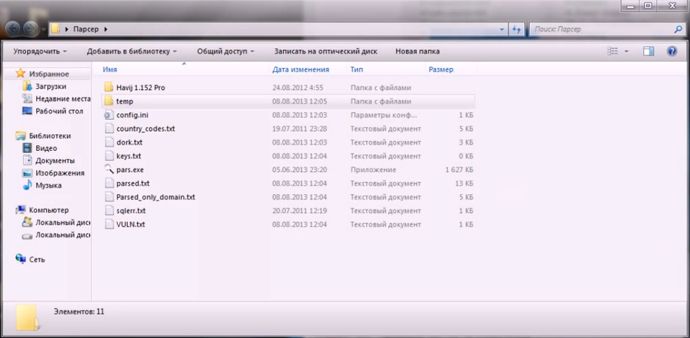Click the refresh button beside address bar

(x=516, y=29)
